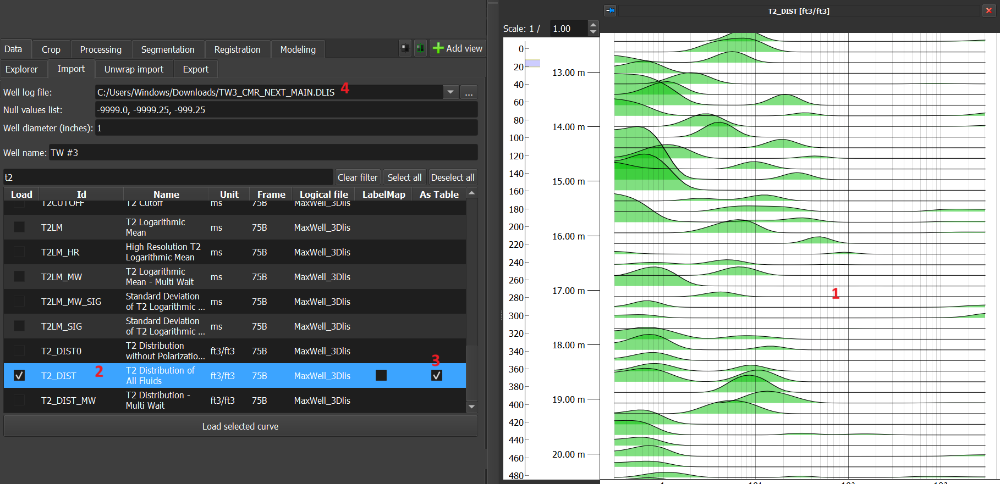Click the Deselect all button
This screenshot has height=484, width=1000.
[453, 177]
